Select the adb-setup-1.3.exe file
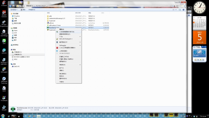 (78, 25)
